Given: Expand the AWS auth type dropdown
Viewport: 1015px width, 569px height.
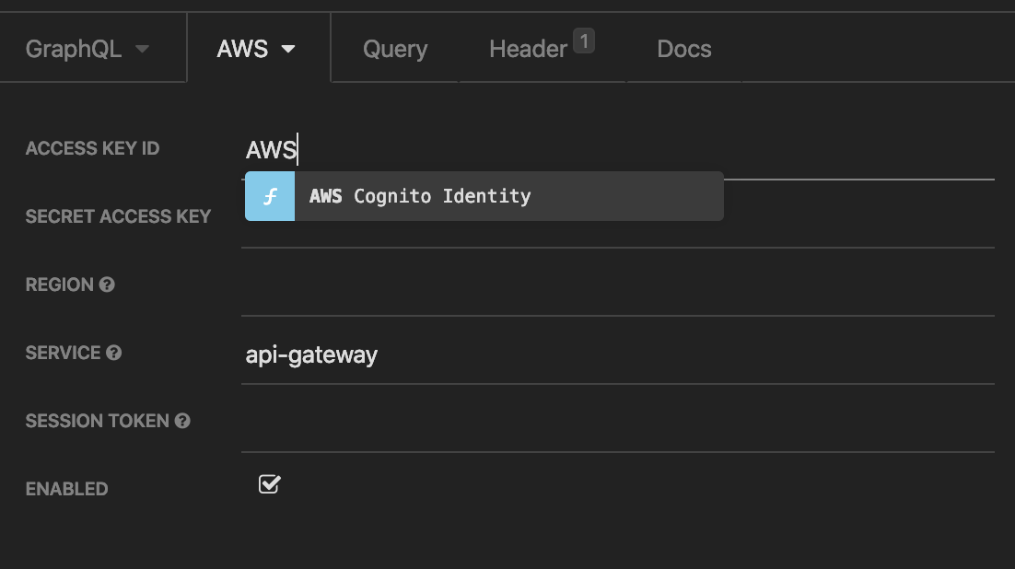Looking at the screenshot, I should [256, 49].
